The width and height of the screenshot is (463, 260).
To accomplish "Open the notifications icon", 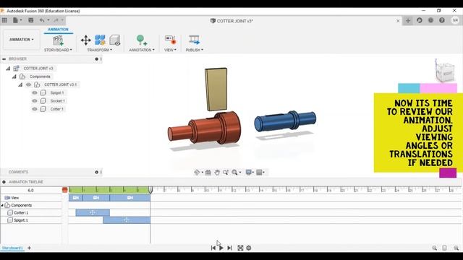I will click(x=430, y=21).
